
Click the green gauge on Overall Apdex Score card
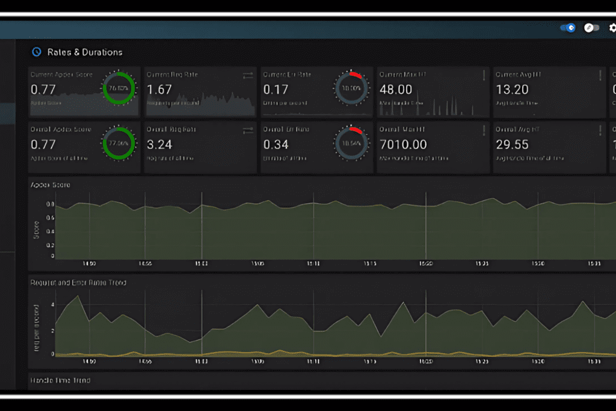pos(119,143)
